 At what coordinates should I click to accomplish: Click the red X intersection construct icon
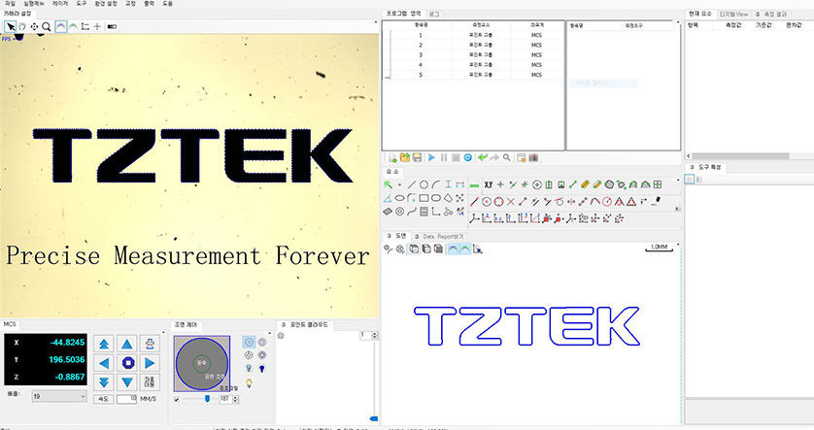tap(511, 202)
